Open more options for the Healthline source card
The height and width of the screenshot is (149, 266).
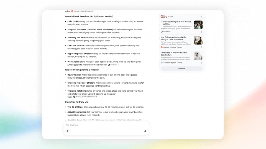tap(201, 32)
